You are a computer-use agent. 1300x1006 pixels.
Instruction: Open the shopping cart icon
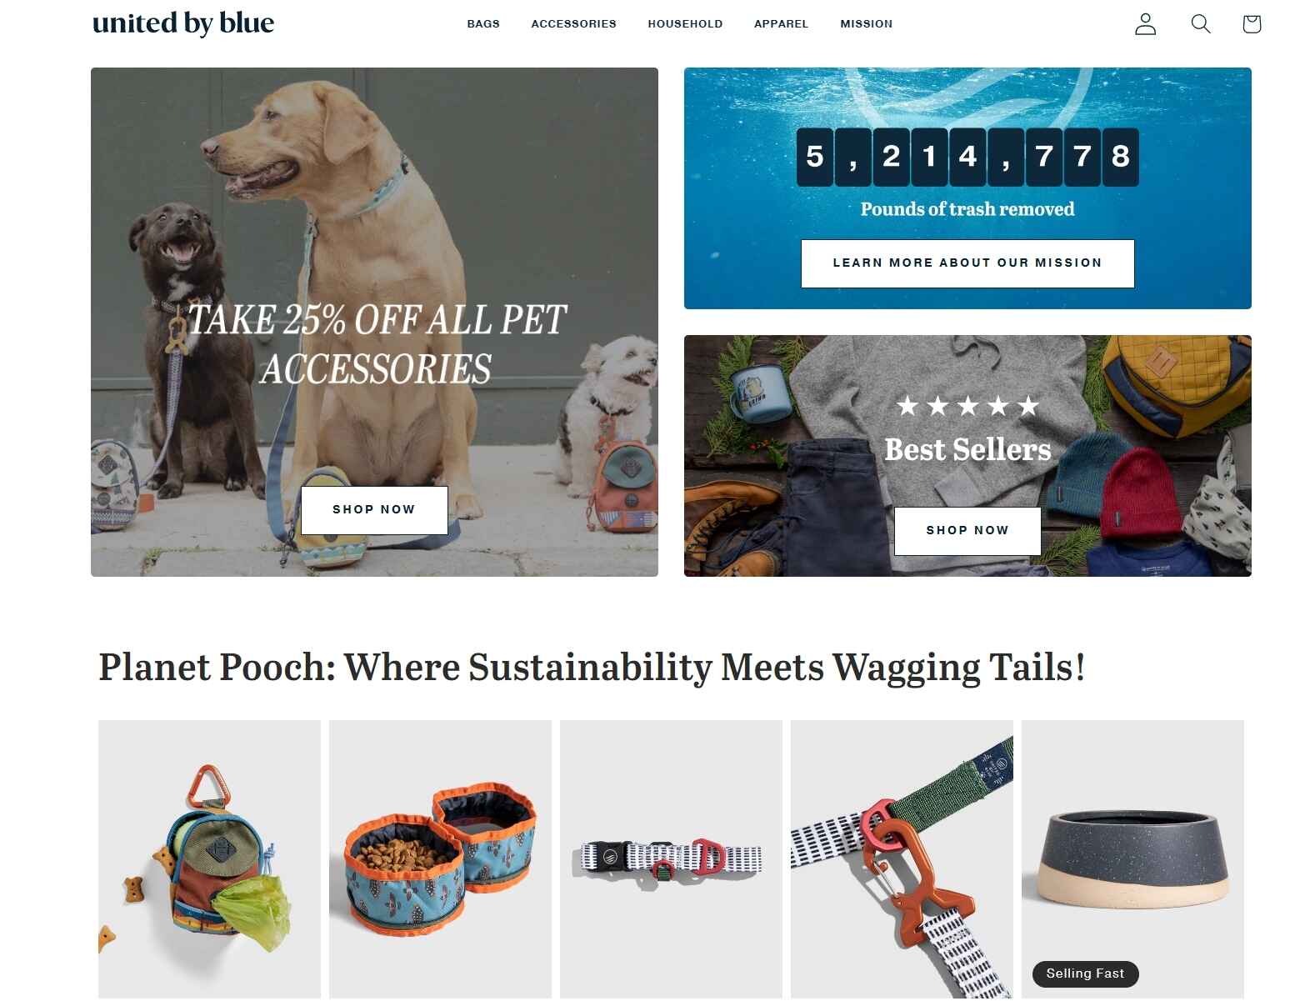pyautogui.click(x=1251, y=24)
